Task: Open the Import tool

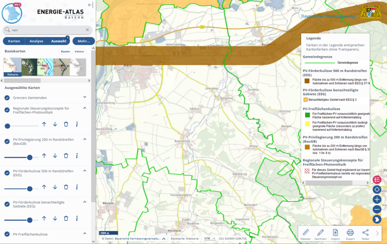Action: pos(336,235)
